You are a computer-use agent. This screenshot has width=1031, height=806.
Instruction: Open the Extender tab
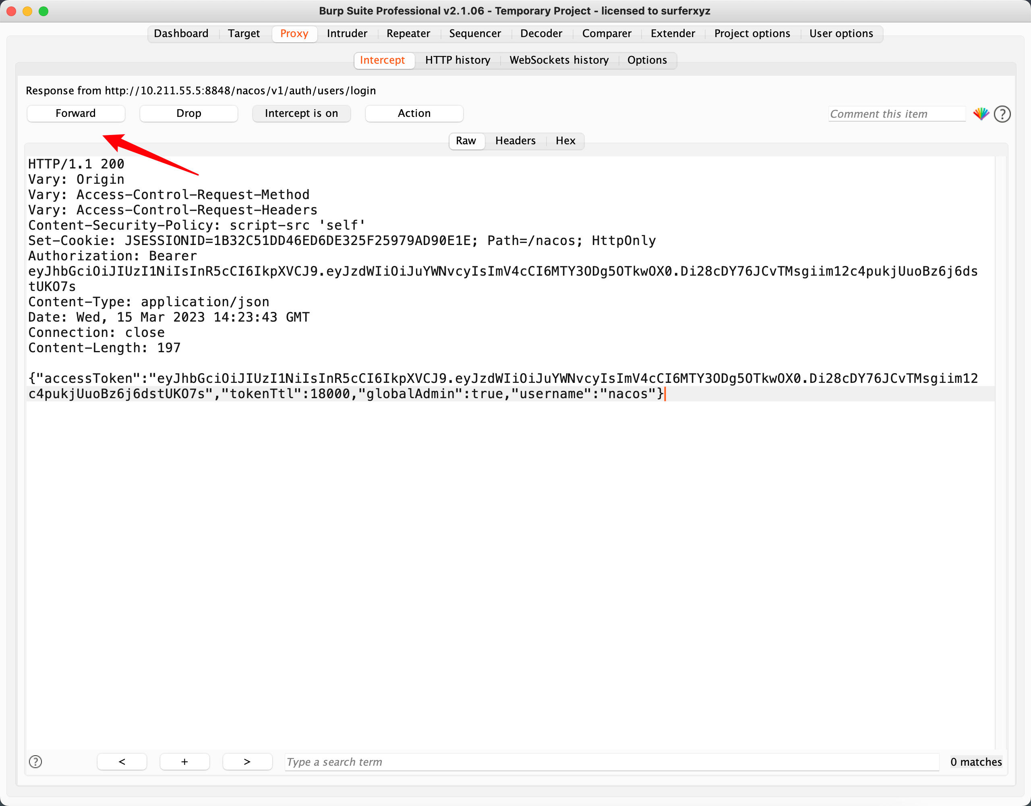click(x=673, y=33)
